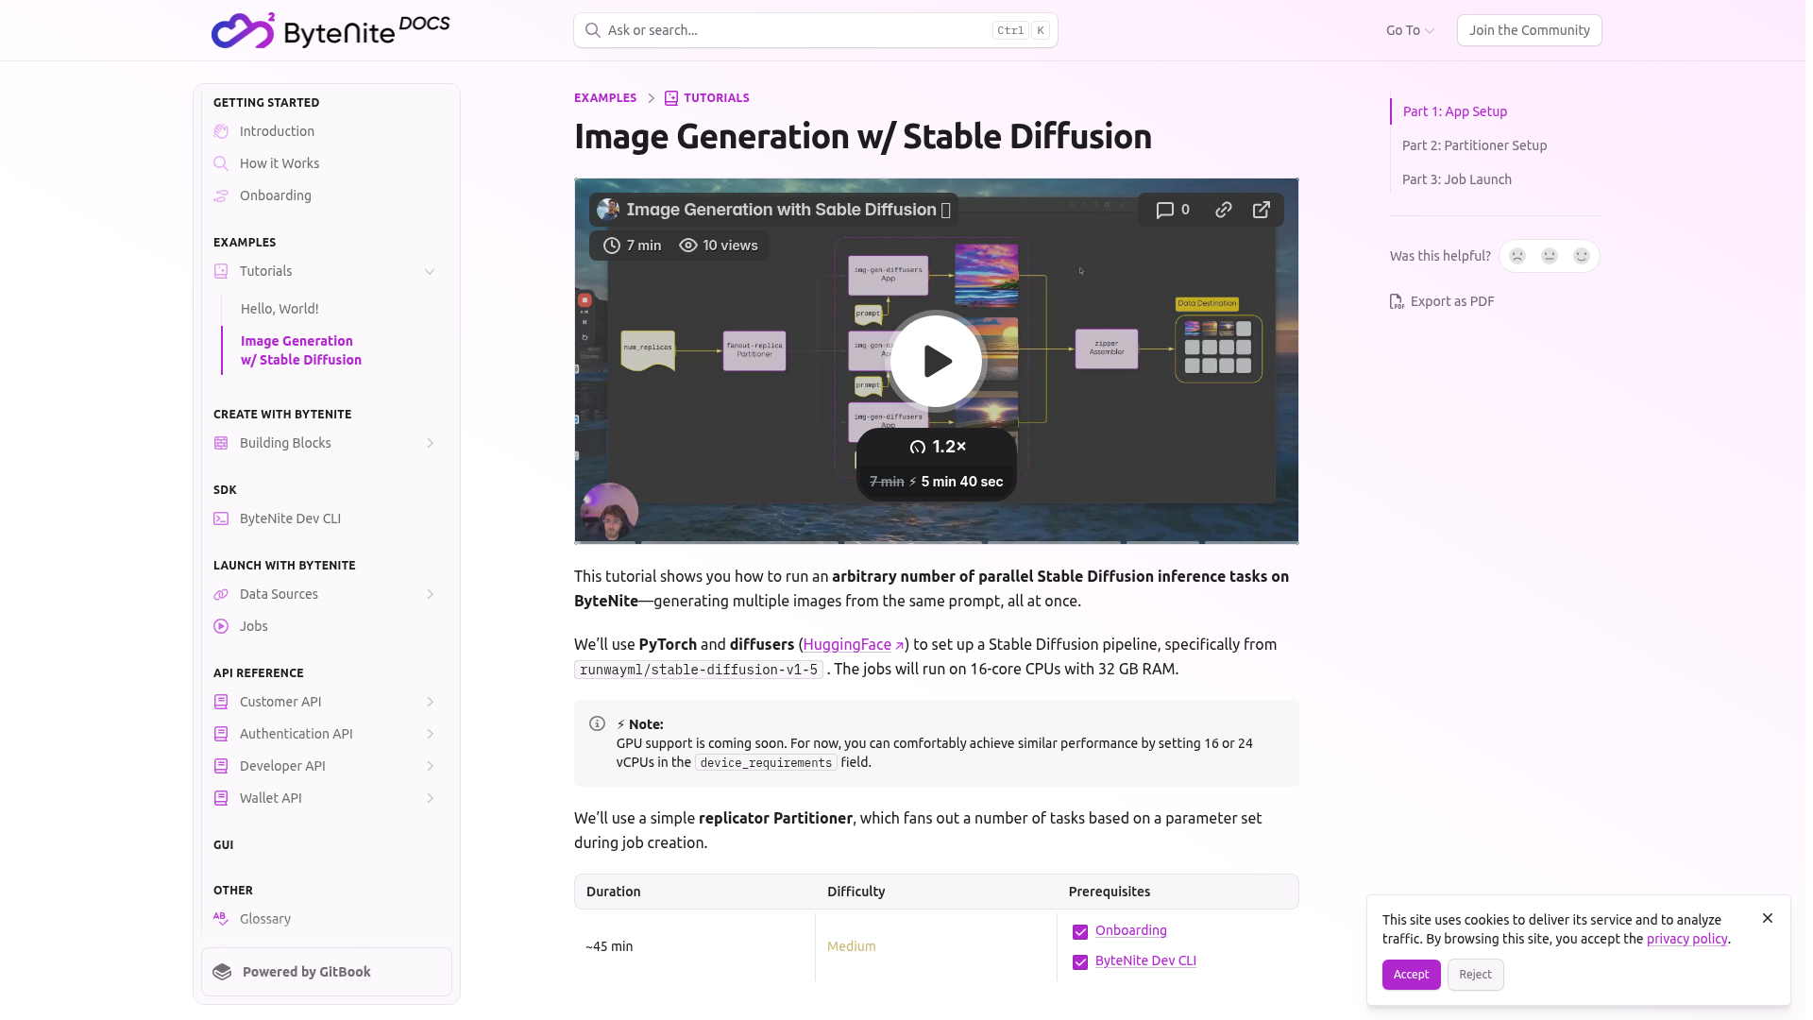Open the Go To dropdown
Image resolution: width=1813 pixels, height=1020 pixels.
pyautogui.click(x=1410, y=30)
